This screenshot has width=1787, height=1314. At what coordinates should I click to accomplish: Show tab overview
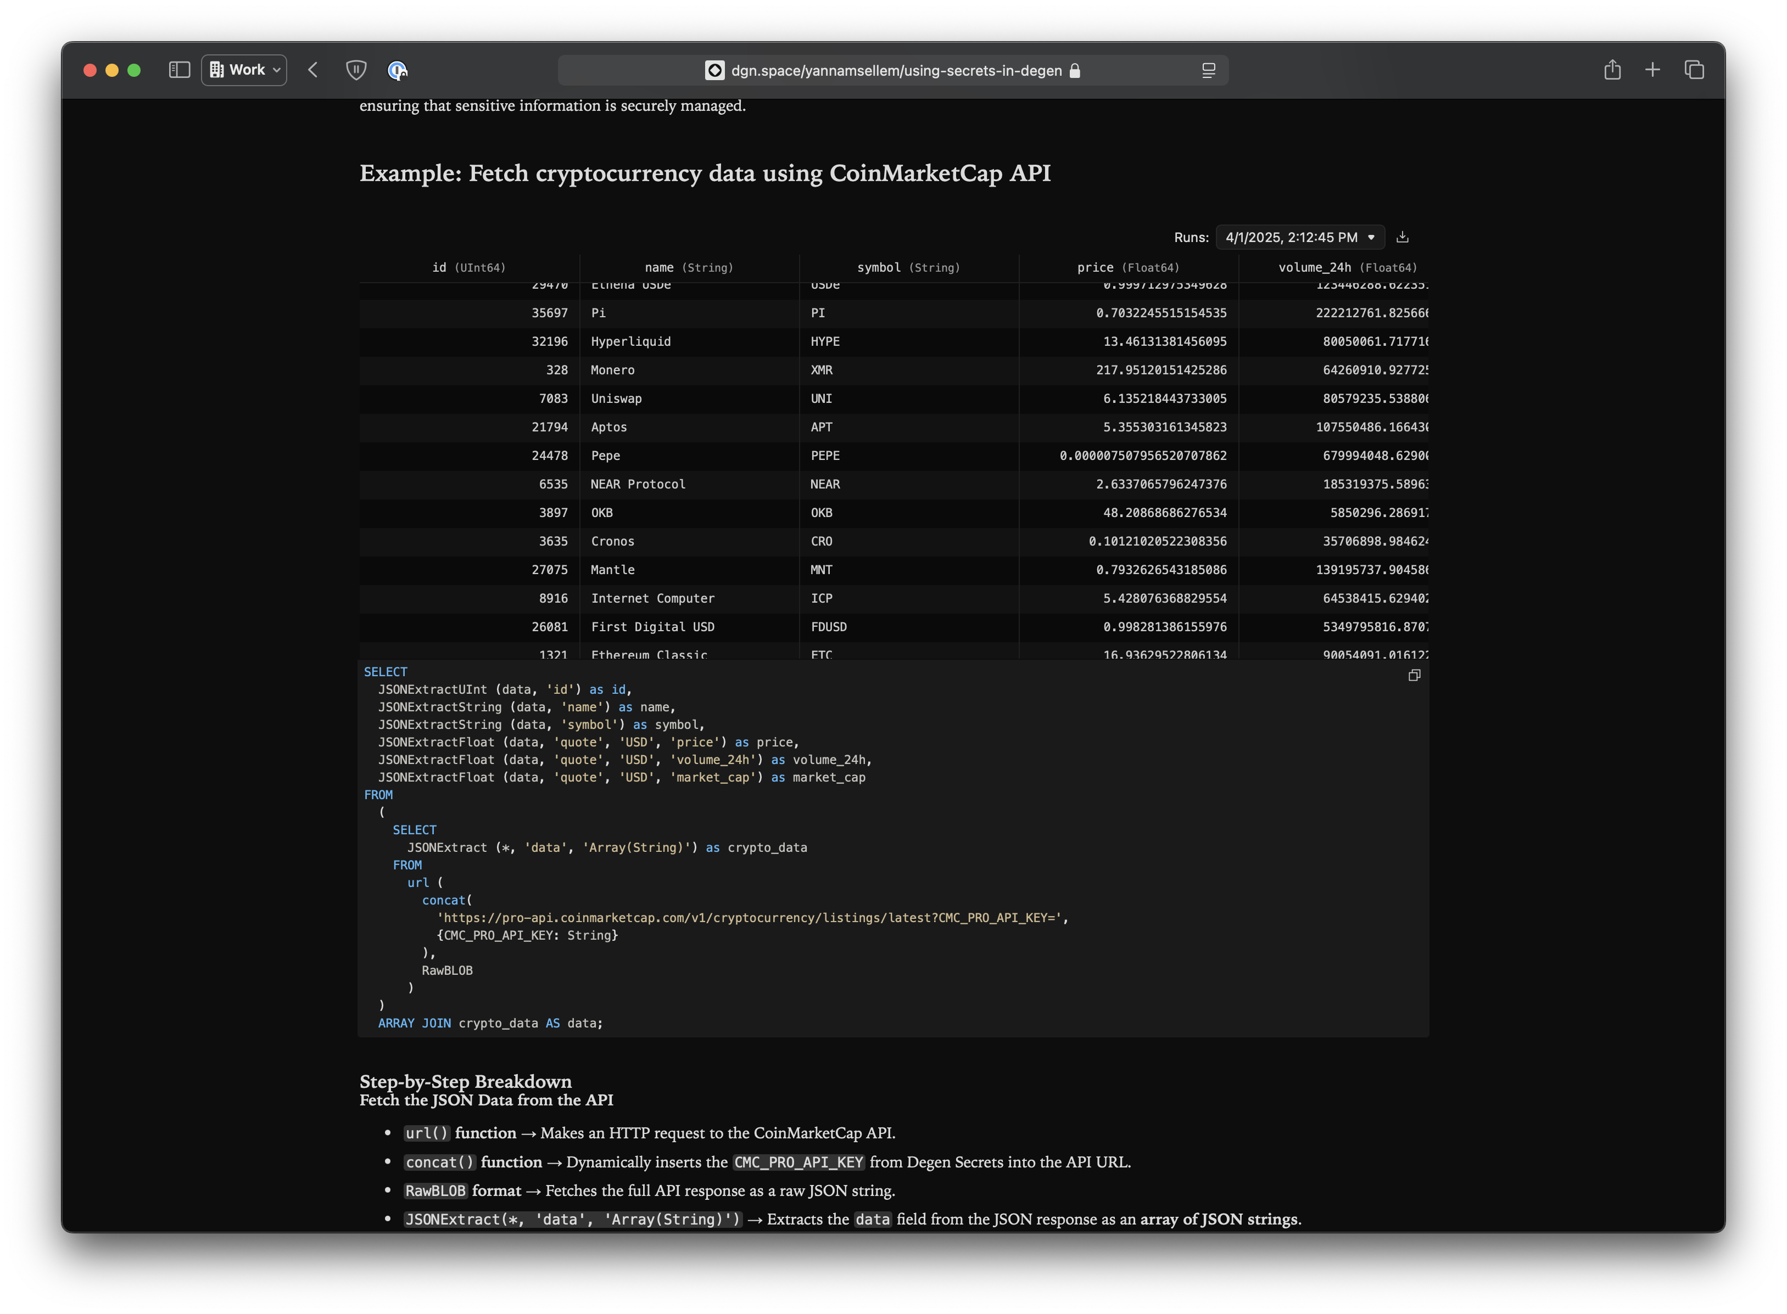1694,70
